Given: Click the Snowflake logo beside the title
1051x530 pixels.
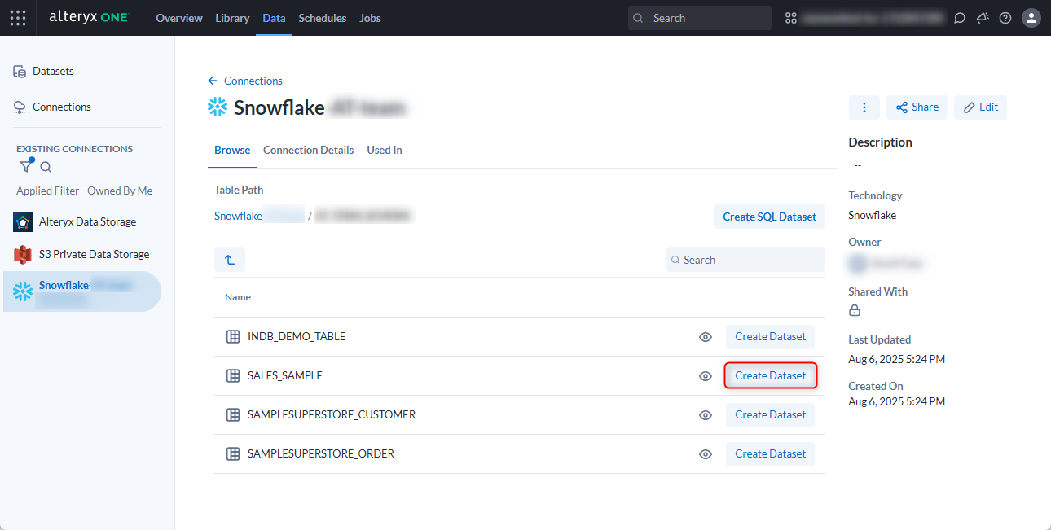Looking at the screenshot, I should point(218,107).
